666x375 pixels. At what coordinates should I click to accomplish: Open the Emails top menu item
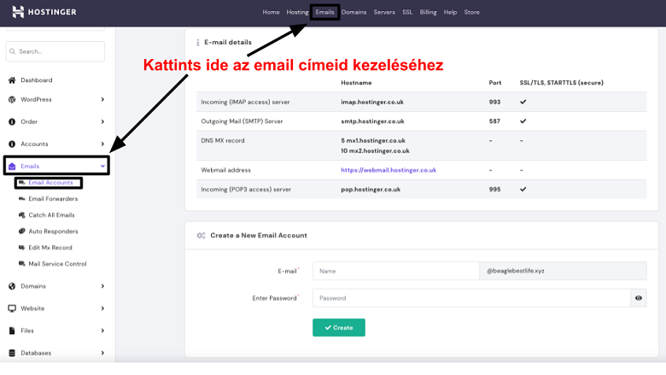[325, 12]
